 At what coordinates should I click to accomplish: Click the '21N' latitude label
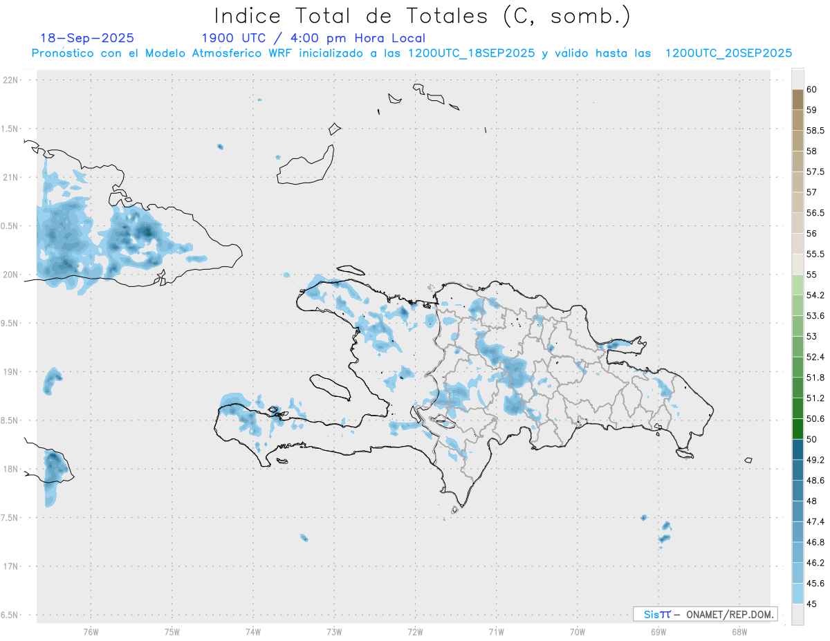point(11,178)
